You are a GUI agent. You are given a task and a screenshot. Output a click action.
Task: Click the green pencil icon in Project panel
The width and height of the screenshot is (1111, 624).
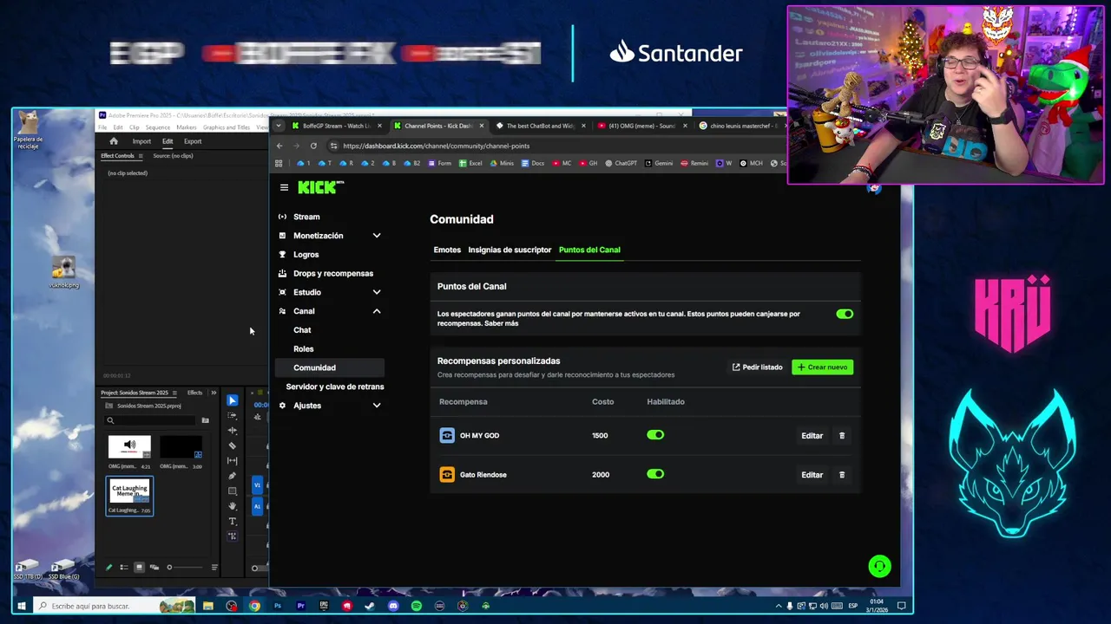click(109, 568)
